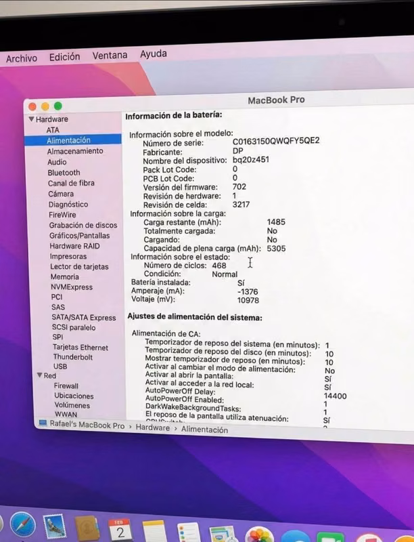
Task: Launch the Photos app from the Dock
Action: 259,535
